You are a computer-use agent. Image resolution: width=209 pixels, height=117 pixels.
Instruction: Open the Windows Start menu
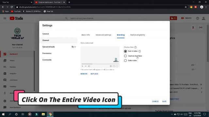(x=3, y=114)
